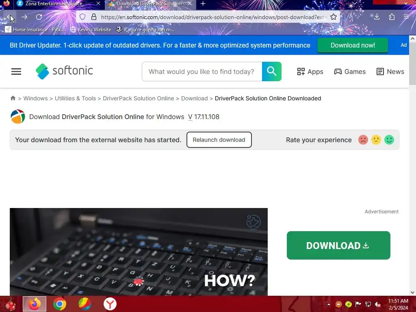Screen dimensions: 416x312
Task: Open the Horse Insurance bookmark
Action: tap(35, 29)
